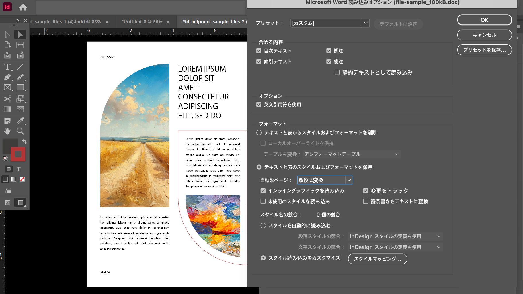Viewport: 523px width, 294px height.
Task: Close the Untitled-8 tab
Action: pyautogui.click(x=168, y=22)
